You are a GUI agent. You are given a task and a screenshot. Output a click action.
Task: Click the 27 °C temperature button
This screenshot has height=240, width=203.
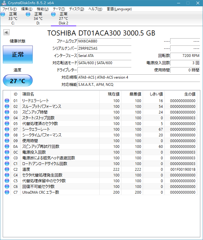[x=18, y=80]
